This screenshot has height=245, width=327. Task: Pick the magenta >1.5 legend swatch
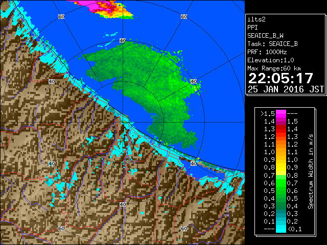[281, 113]
